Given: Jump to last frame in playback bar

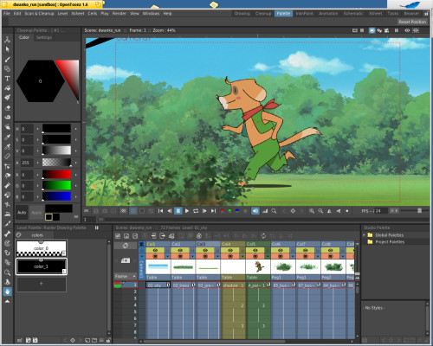Looking at the screenshot, I should coord(213,211).
